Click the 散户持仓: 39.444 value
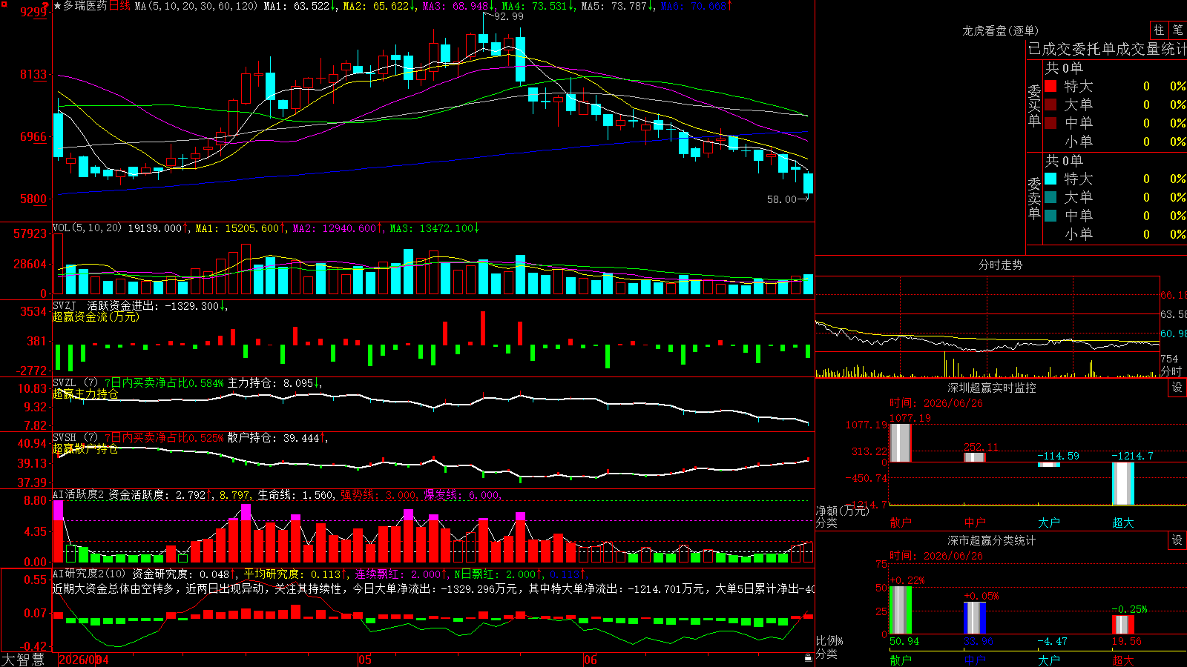 pos(276,438)
